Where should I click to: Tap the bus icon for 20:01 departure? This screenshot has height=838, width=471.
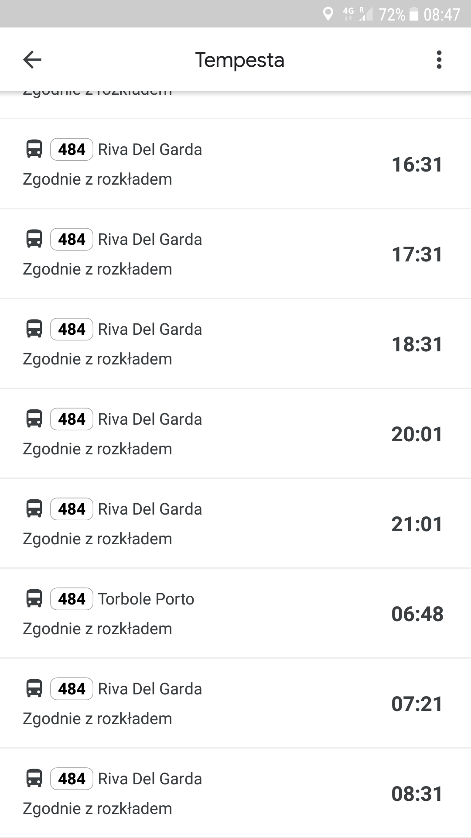pos(34,419)
